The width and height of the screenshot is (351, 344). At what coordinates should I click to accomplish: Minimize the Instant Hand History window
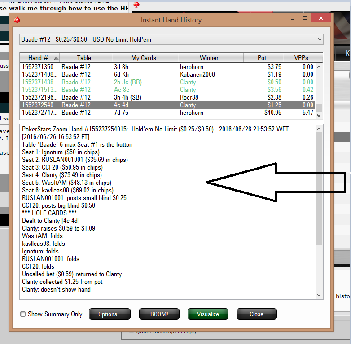pos(293,19)
